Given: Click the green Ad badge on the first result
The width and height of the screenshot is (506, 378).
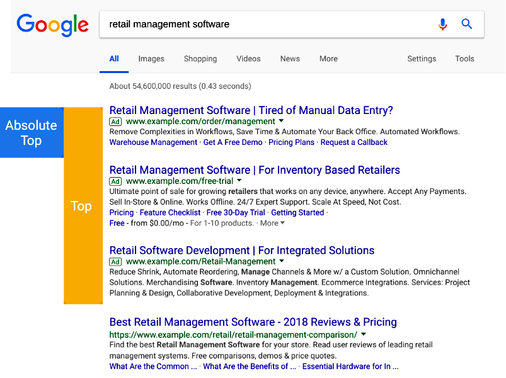Looking at the screenshot, I should [x=115, y=121].
